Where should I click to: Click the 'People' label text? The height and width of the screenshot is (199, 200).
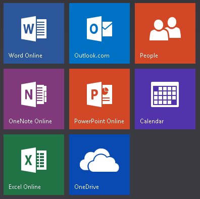[x=149, y=56]
